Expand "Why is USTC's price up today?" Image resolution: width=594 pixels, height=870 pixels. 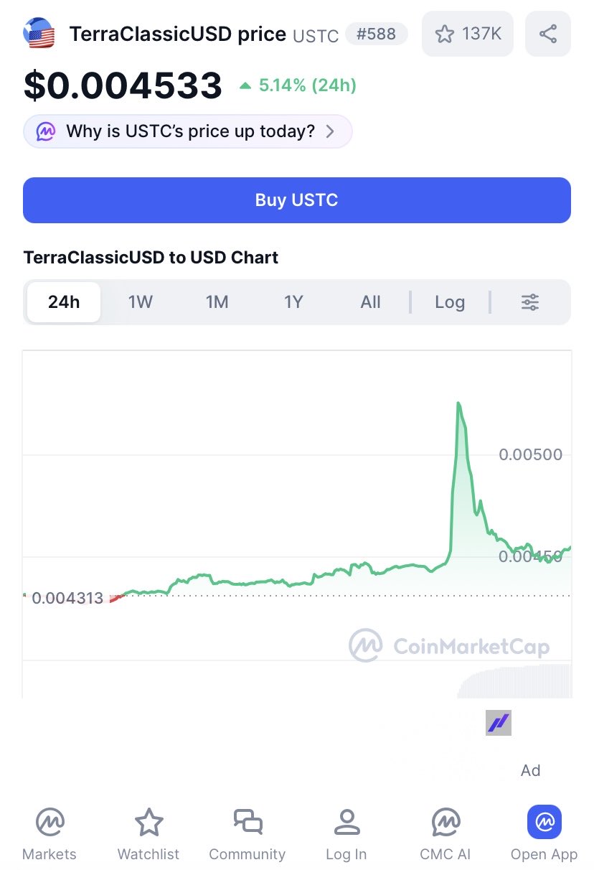(x=188, y=131)
